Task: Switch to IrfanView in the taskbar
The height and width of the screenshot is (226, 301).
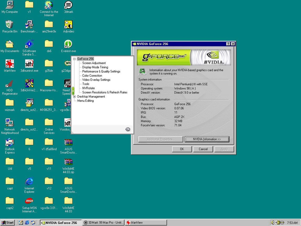Action: click(x=146, y=223)
